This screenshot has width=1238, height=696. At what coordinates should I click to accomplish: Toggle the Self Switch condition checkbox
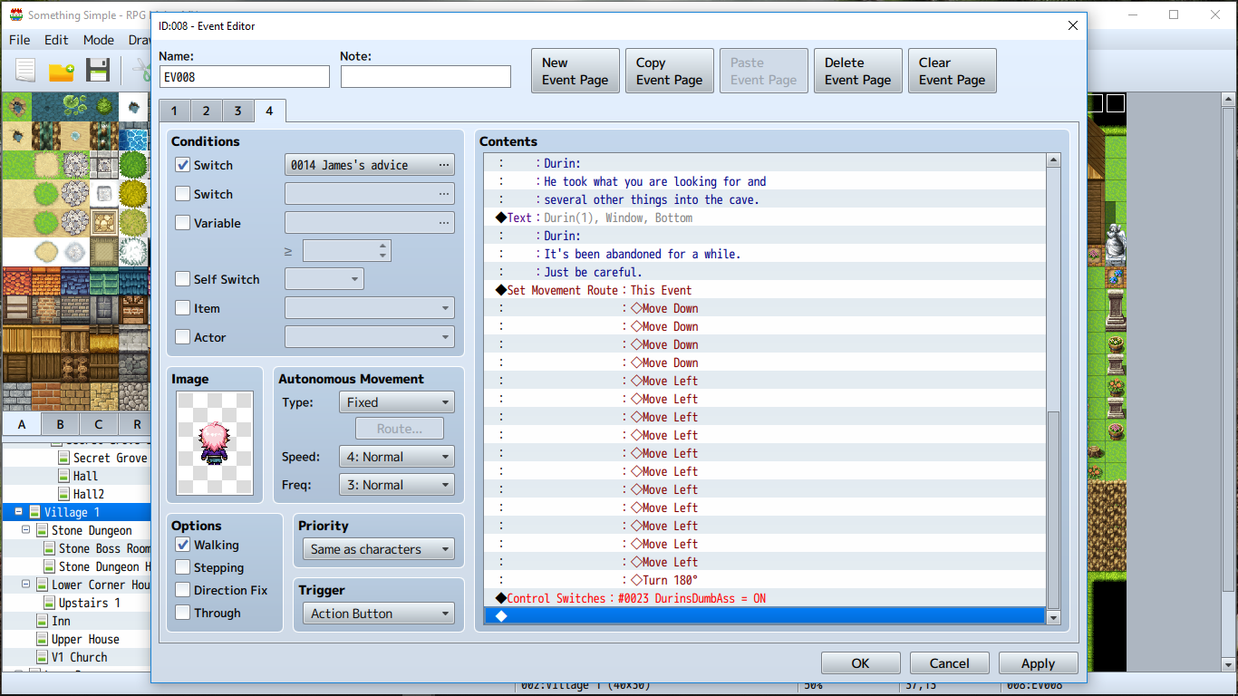182,279
